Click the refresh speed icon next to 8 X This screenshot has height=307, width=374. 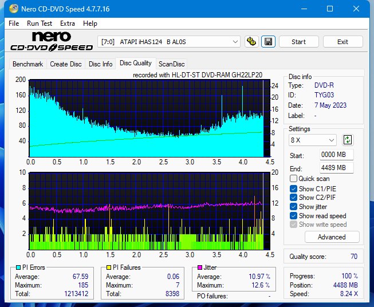348,140
